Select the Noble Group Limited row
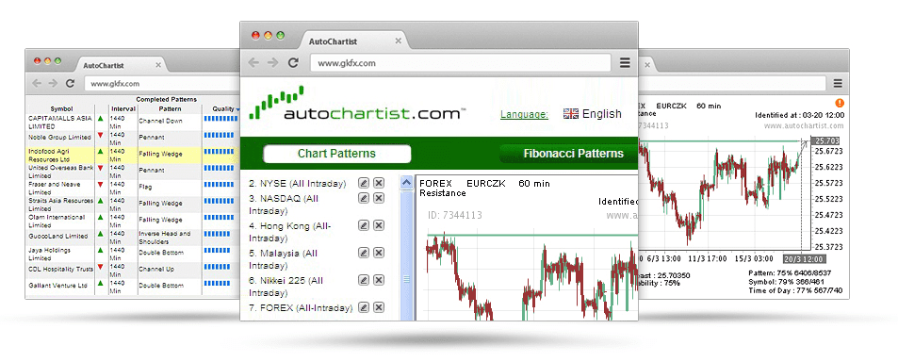The height and width of the screenshot is (362, 898). point(133,138)
